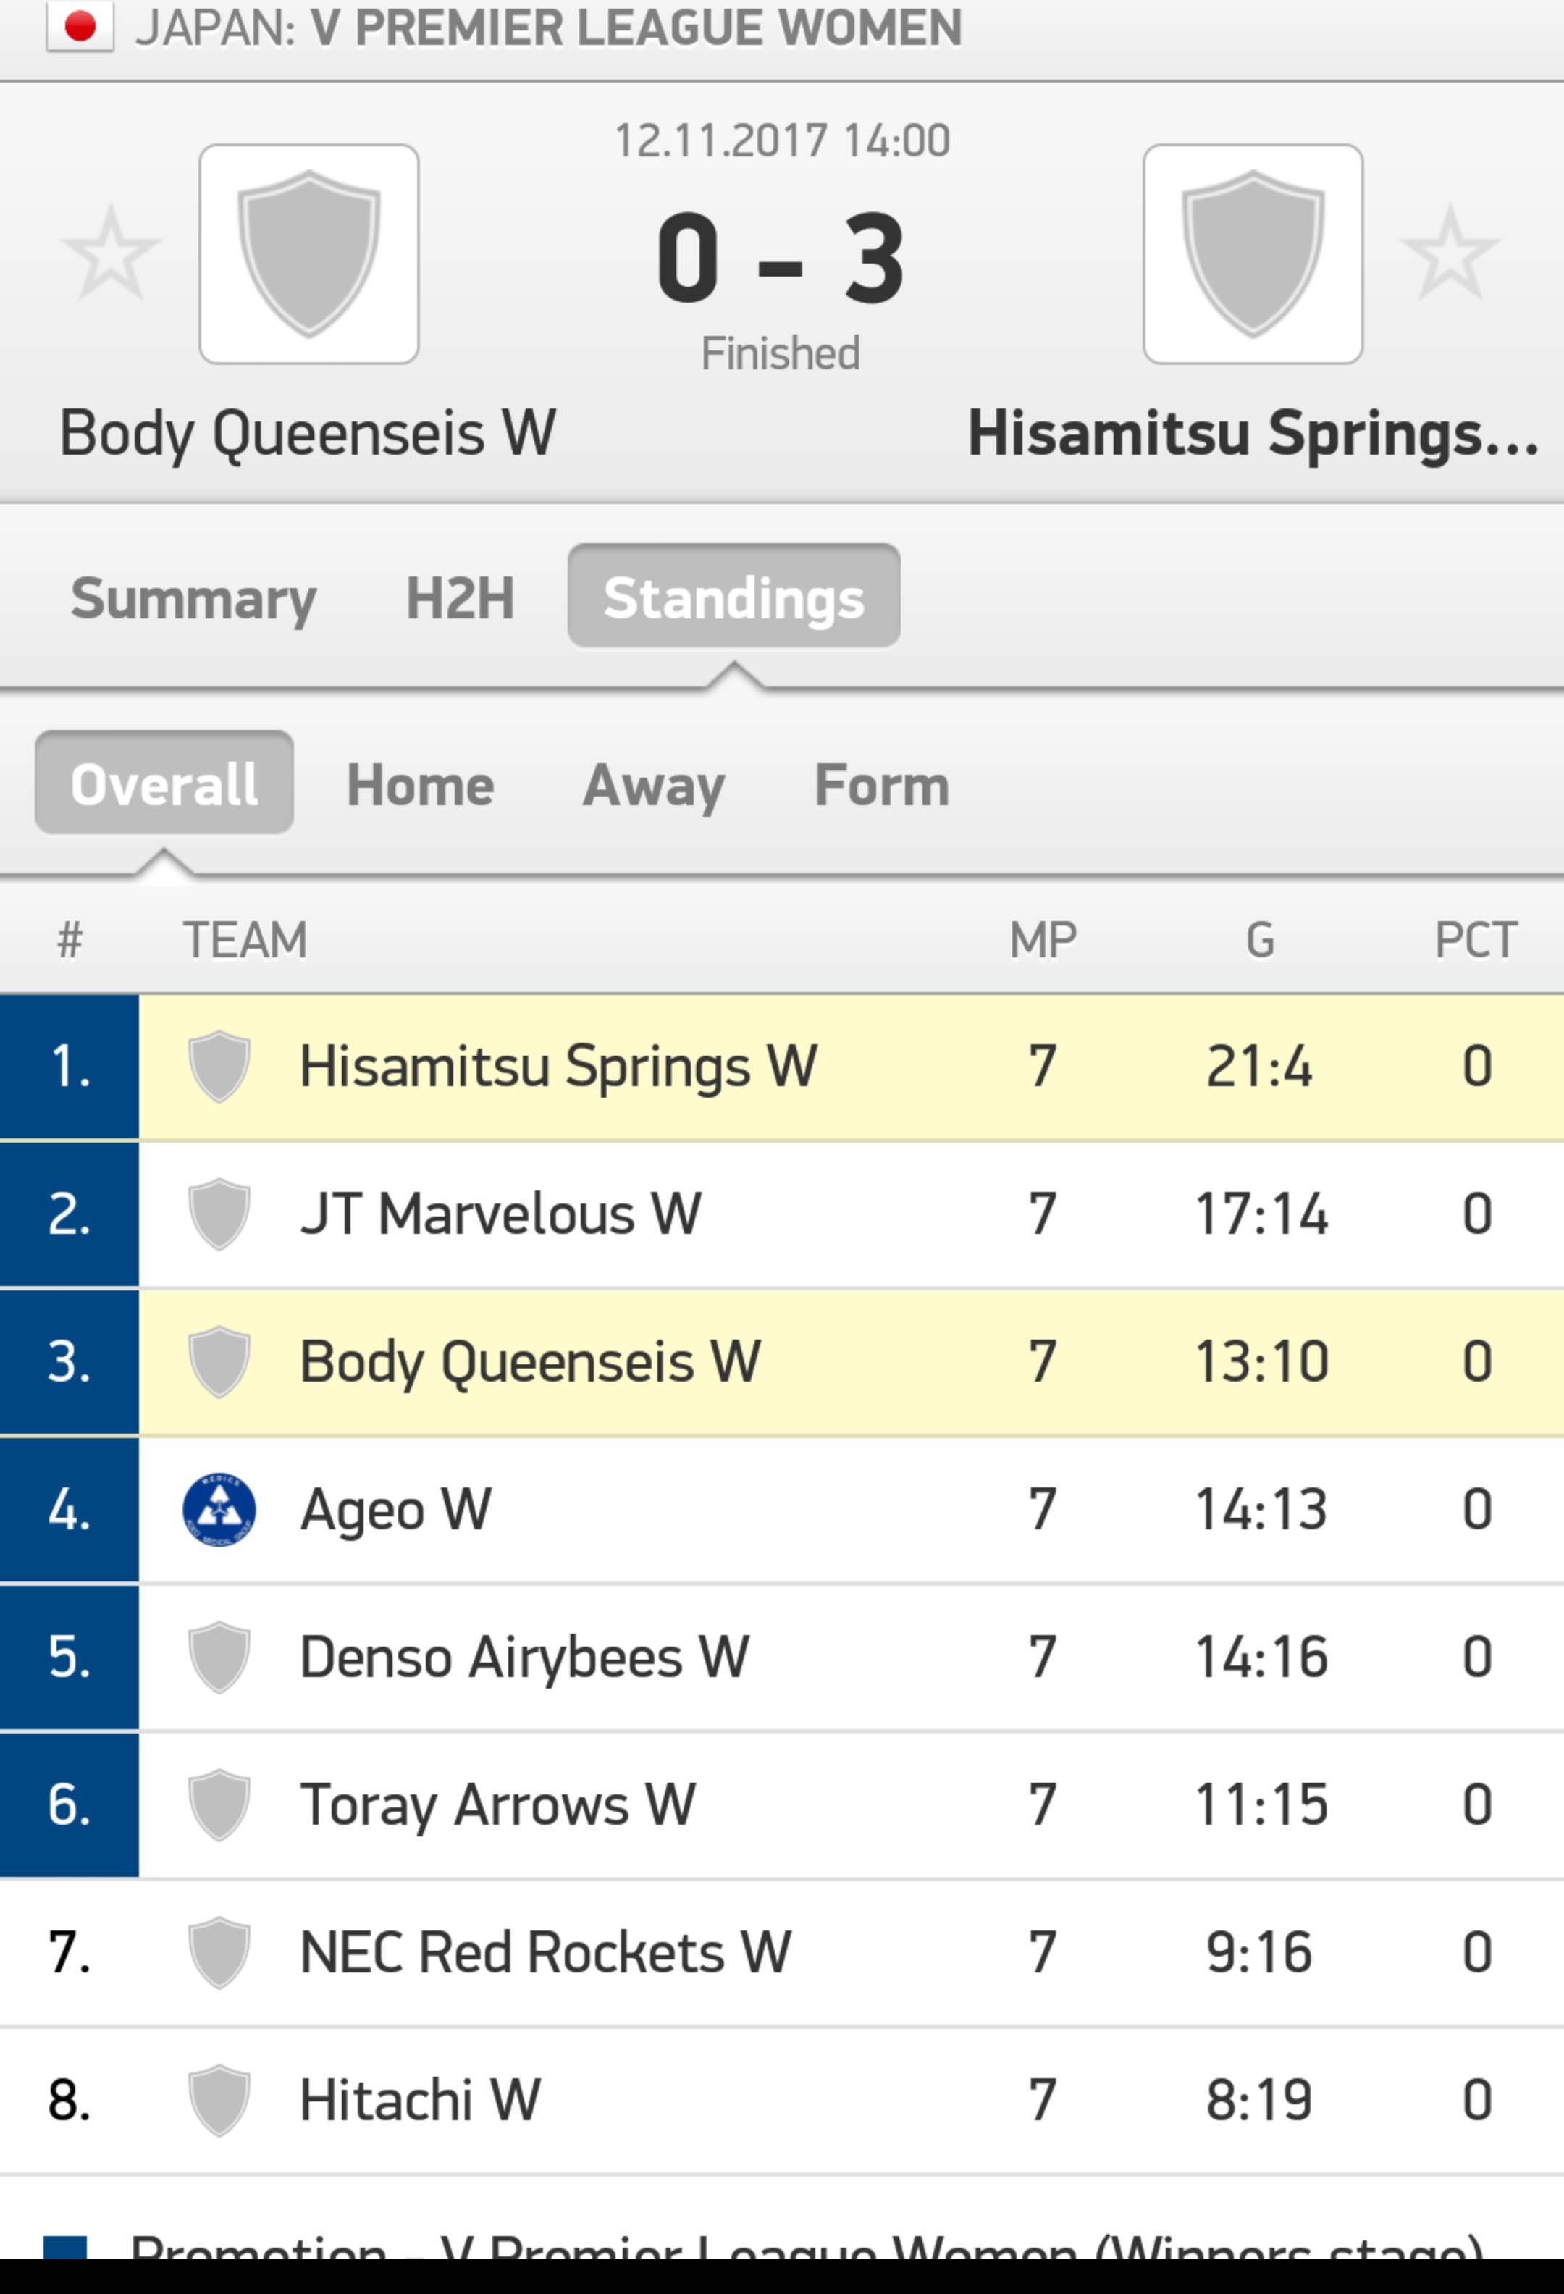This screenshot has height=2294, width=1564.
Task: Open Hisamitsu Springs W standings row
Action: click(781, 1067)
